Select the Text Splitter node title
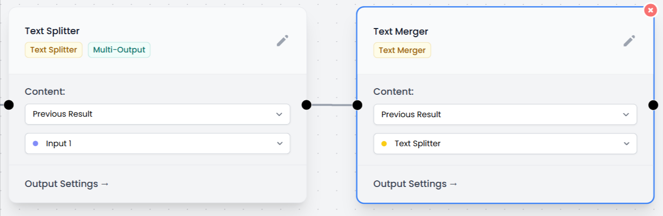663x216 pixels. click(52, 31)
